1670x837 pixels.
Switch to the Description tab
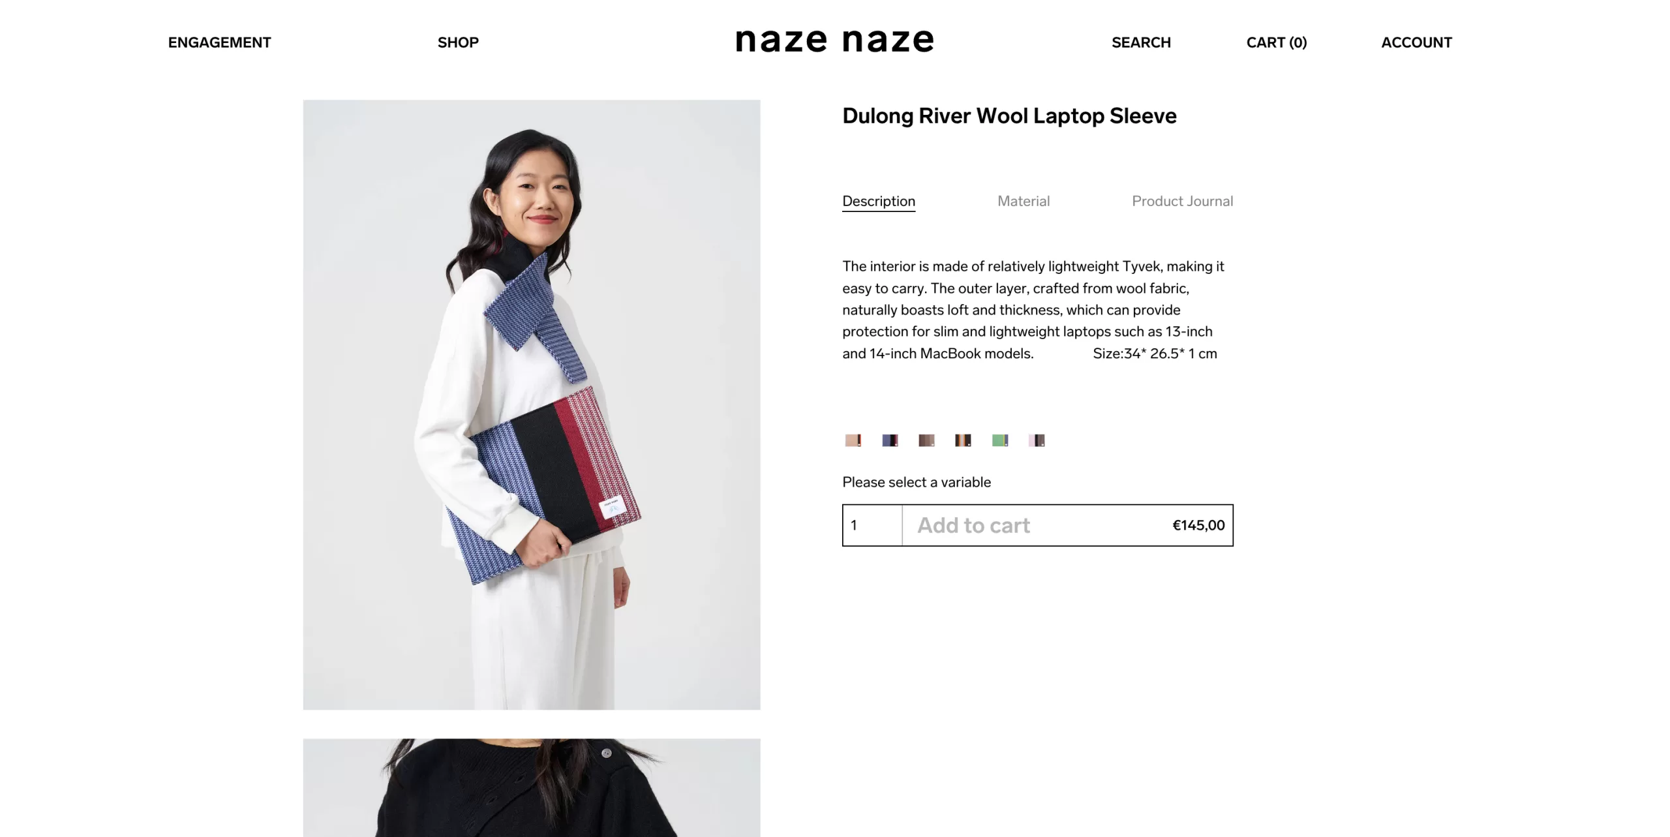click(879, 202)
